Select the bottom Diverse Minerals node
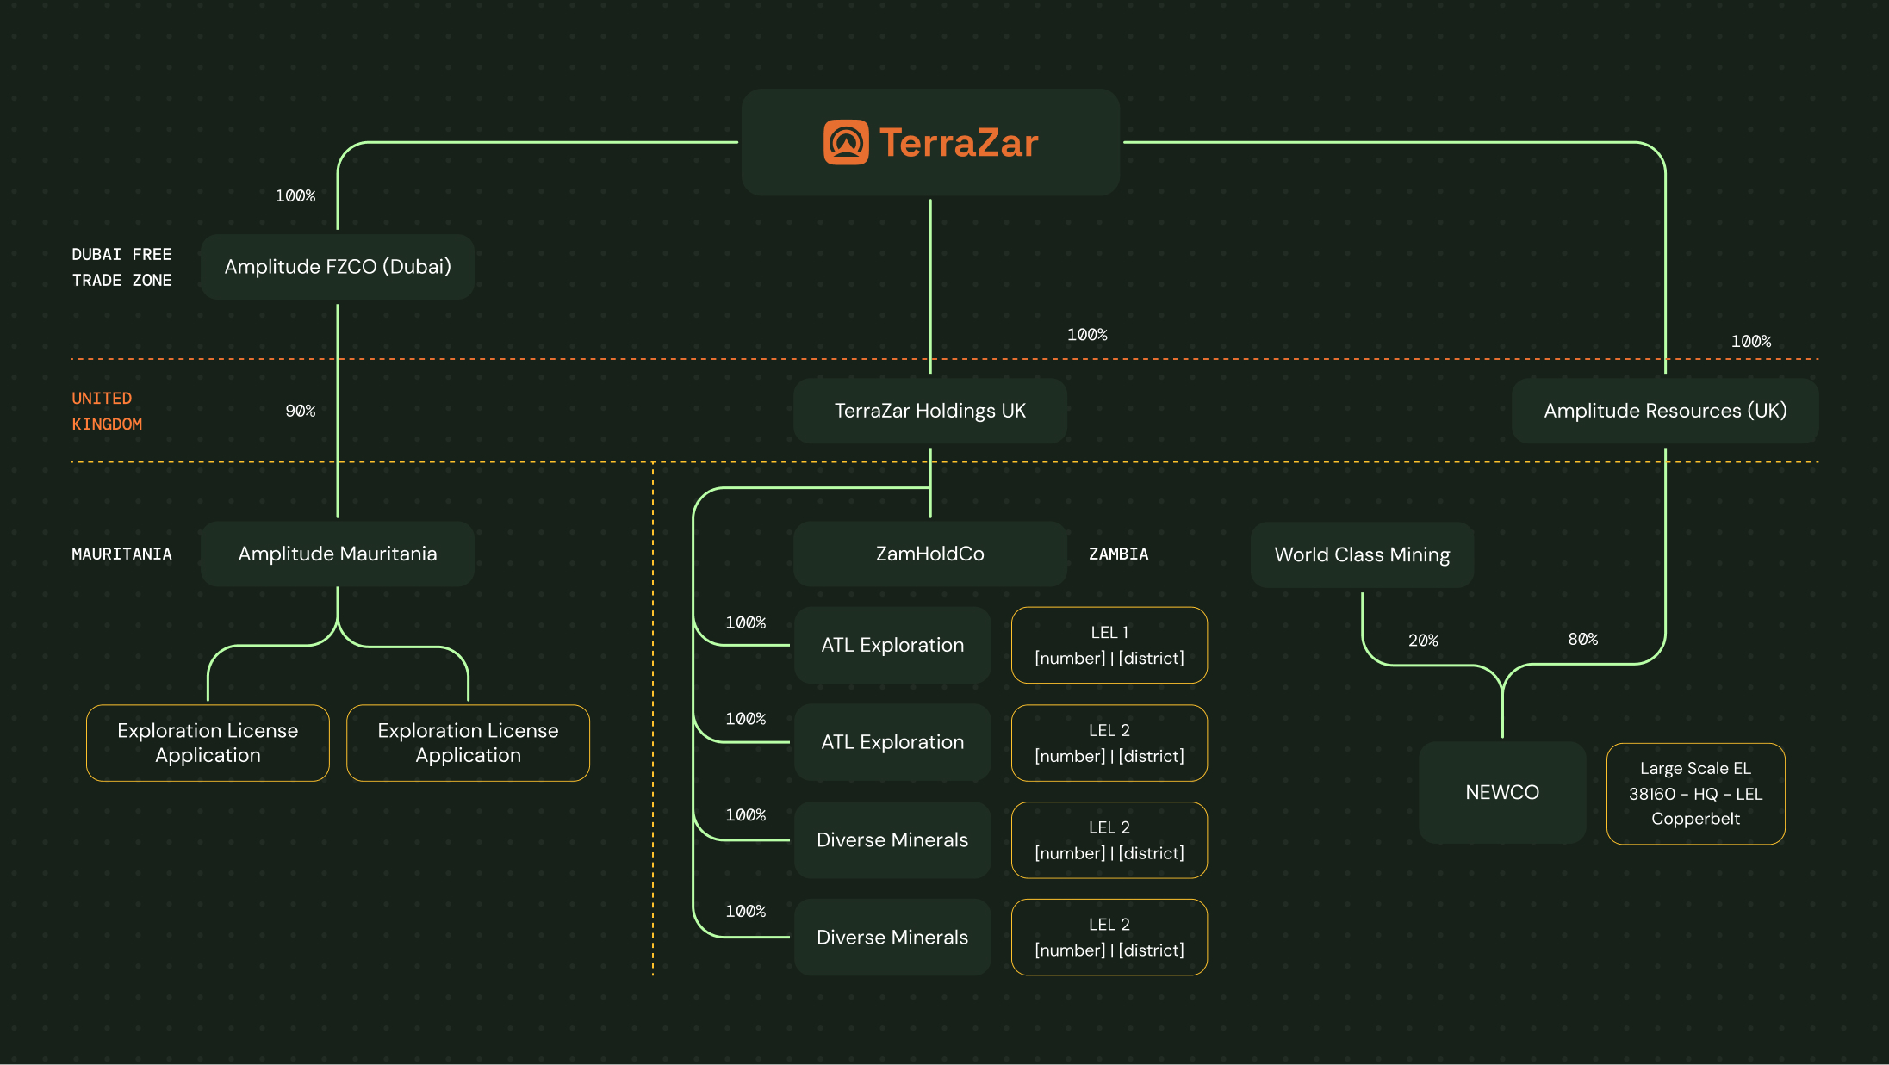 [892, 937]
